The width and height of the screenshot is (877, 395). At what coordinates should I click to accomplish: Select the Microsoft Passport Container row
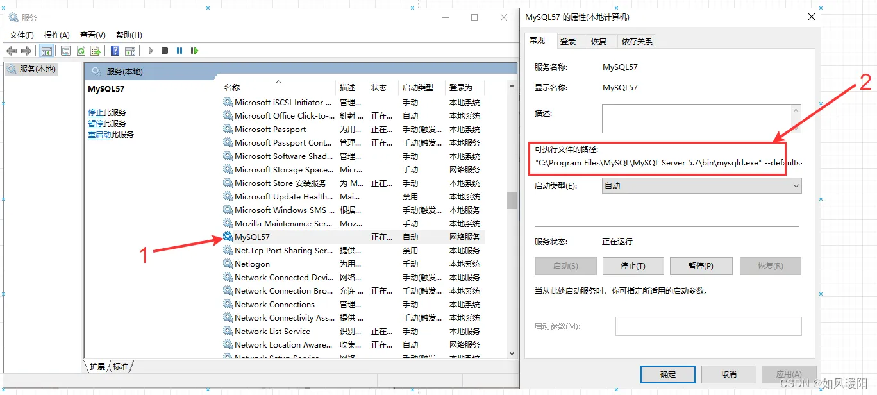[x=353, y=143]
